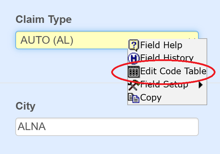Click the Field Help question mark icon
The image size is (220, 154).
(134, 45)
